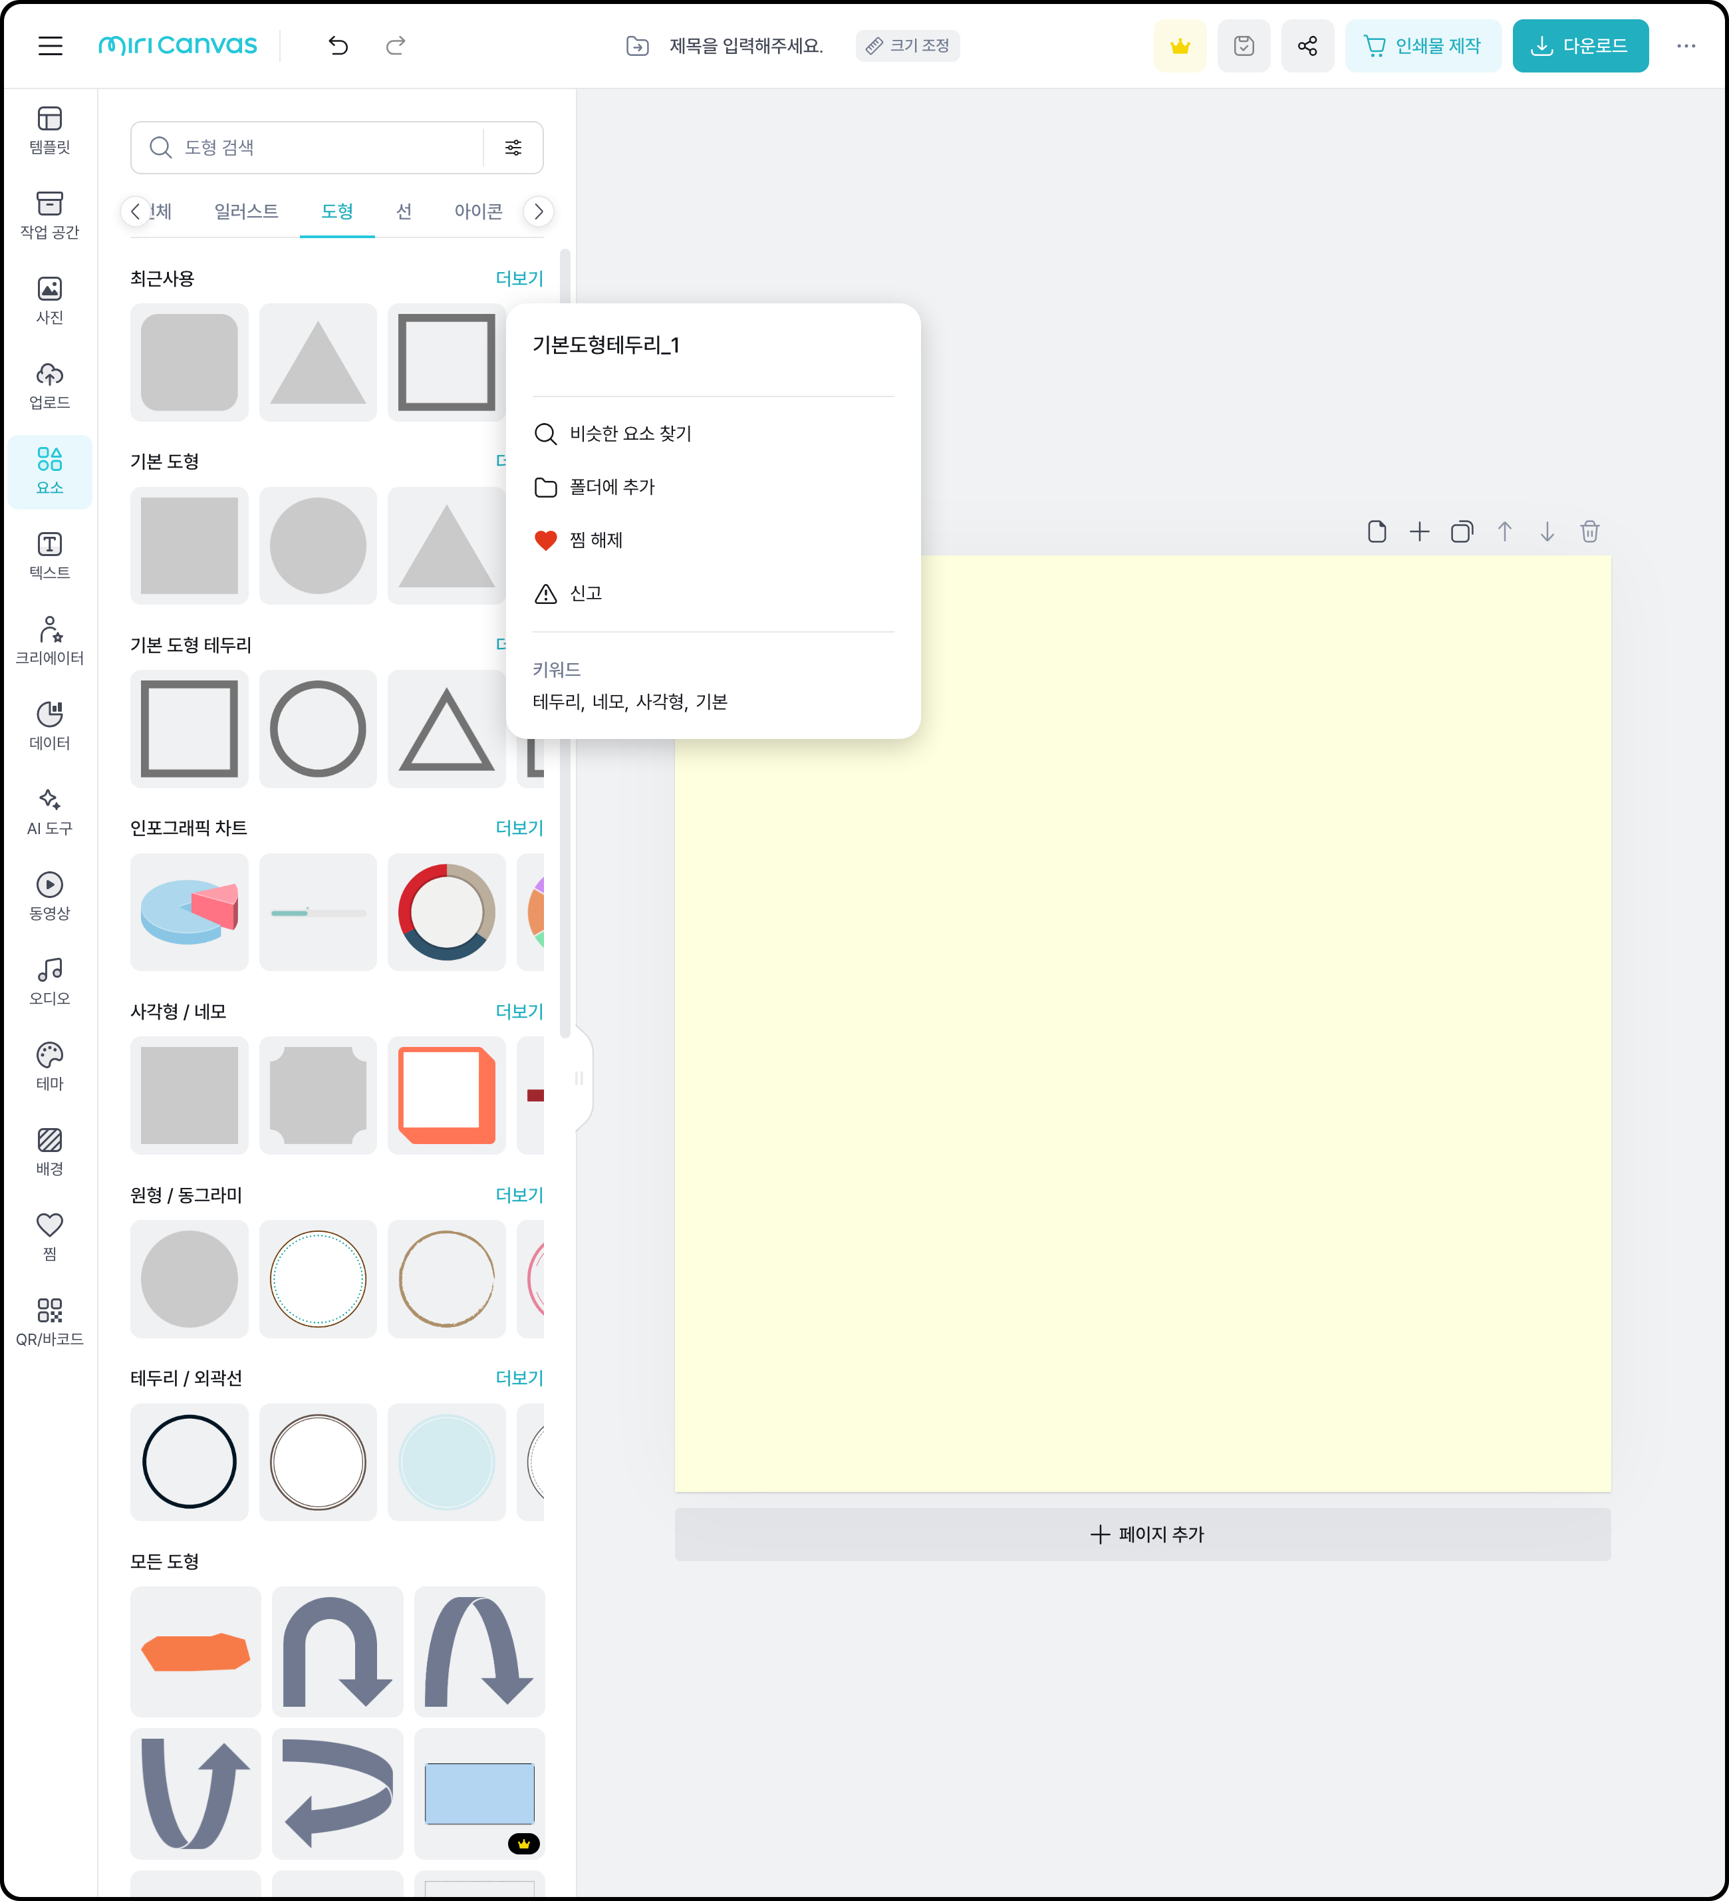Expand 테두리 / 외곽선 with 더보기
1729x1901 pixels.
519,1378
